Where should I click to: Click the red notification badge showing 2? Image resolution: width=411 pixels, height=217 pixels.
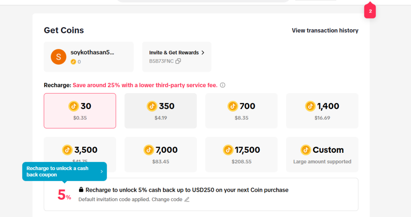click(370, 12)
